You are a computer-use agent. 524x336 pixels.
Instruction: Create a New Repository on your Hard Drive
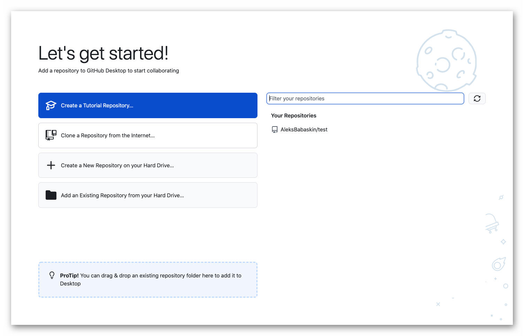[x=148, y=165]
